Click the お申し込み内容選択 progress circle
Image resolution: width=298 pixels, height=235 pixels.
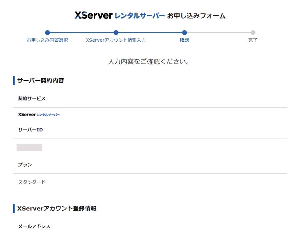[47, 33]
